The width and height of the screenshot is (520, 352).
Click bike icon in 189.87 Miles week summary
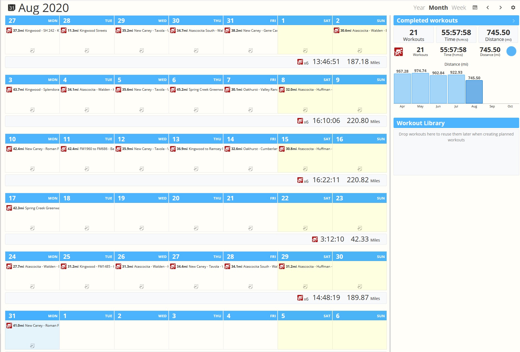(300, 298)
